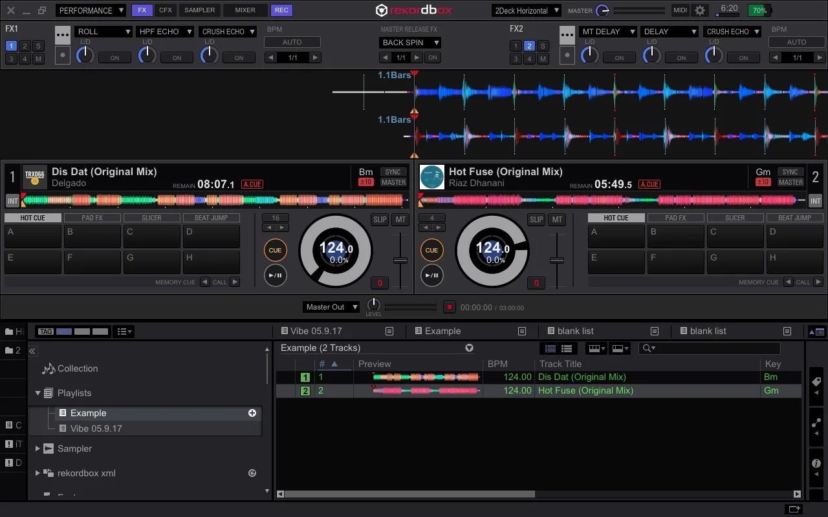Turn ON the ROLL effect
828x517 pixels.
[114, 58]
